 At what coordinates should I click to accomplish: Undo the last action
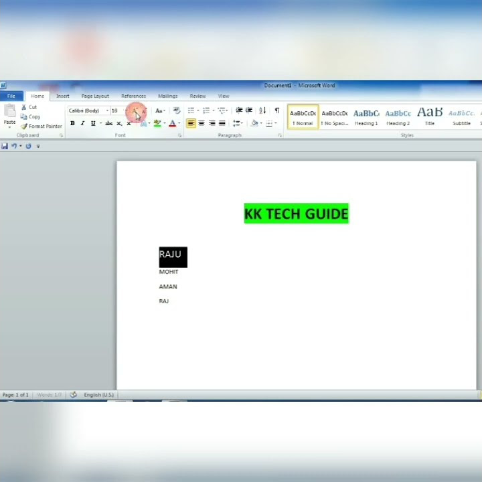14,146
